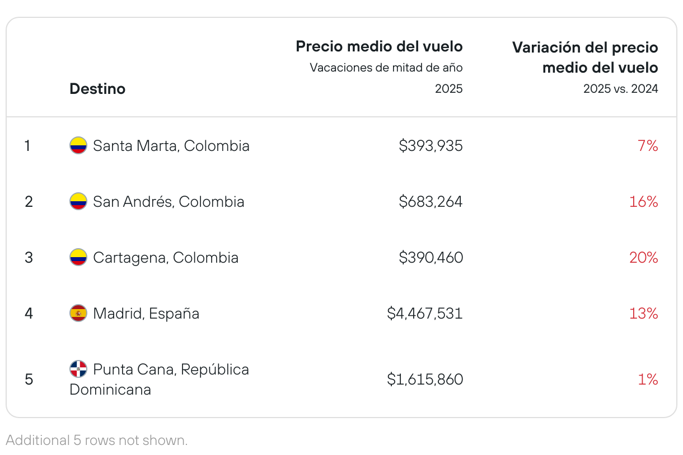The image size is (683, 455).
Task: Select the Destino column header
Action: pos(97,88)
